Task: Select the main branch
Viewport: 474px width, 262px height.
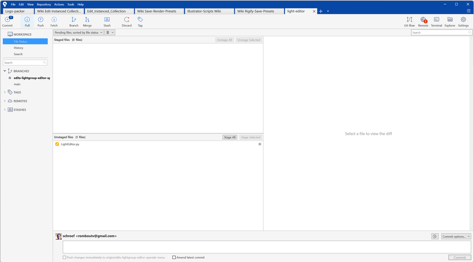Action: coord(17,84)
